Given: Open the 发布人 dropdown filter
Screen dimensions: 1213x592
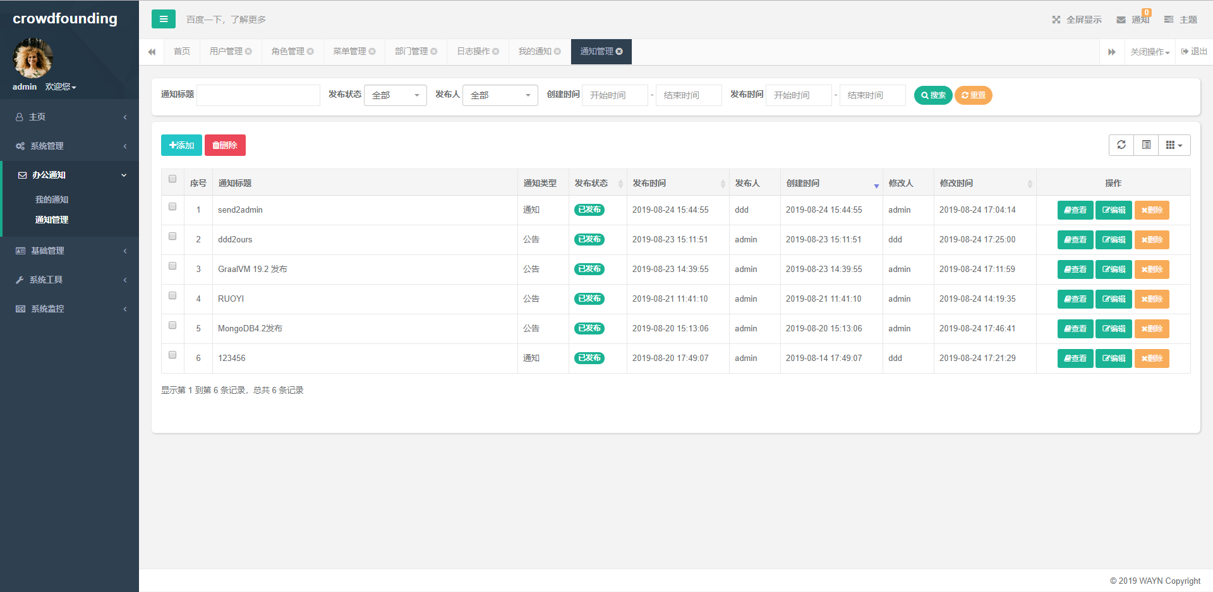Looking at the screenshot, I should [x=500, y=95].
